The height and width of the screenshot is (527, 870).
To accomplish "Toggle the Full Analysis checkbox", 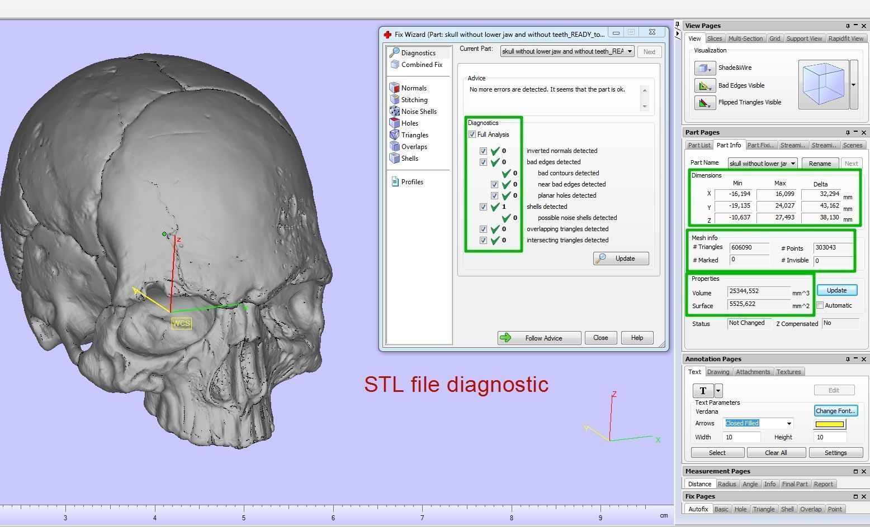I will [472, 135].
